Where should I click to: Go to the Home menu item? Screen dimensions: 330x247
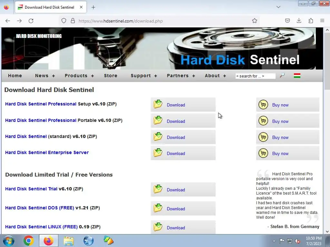15,76
